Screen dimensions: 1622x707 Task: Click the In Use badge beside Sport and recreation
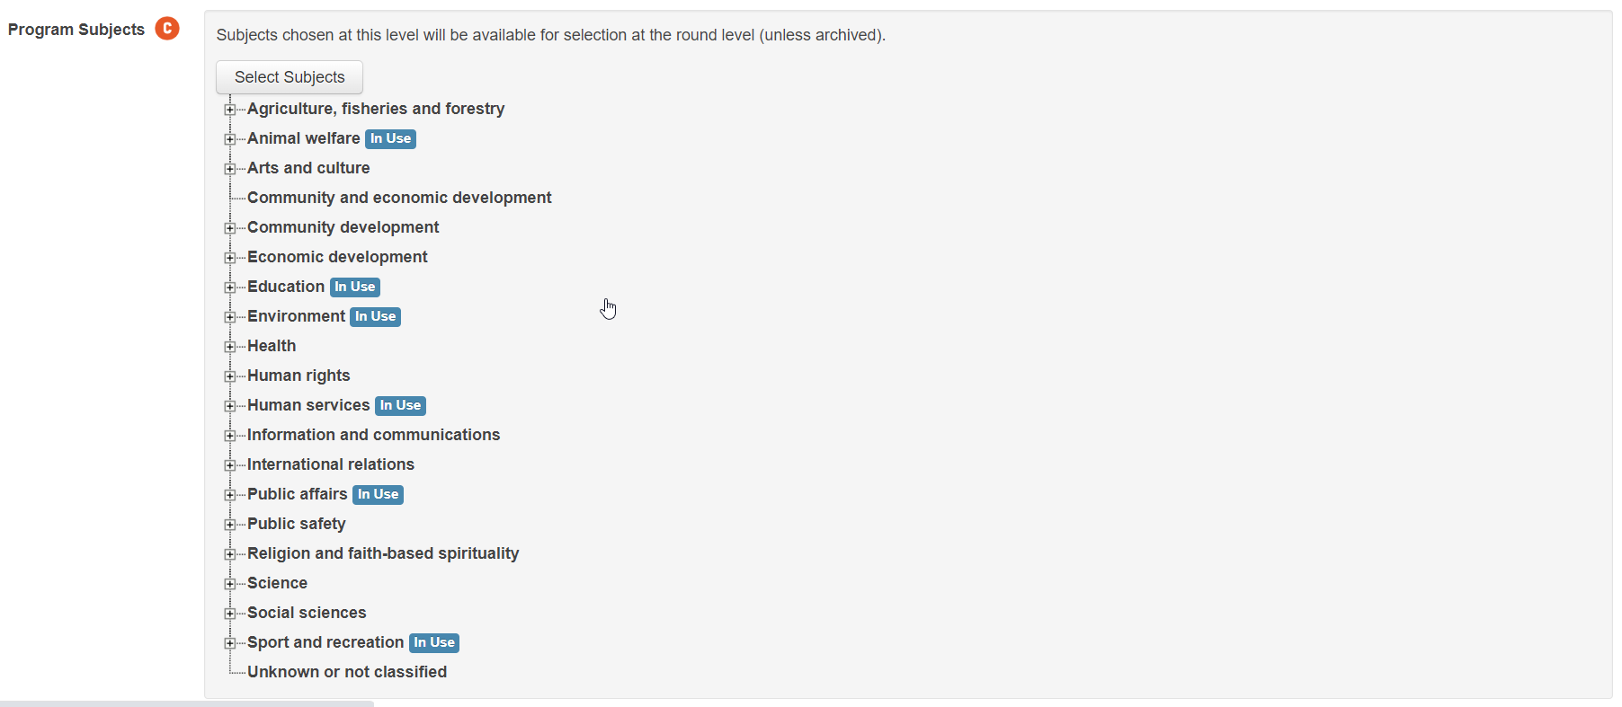(434, 643)
